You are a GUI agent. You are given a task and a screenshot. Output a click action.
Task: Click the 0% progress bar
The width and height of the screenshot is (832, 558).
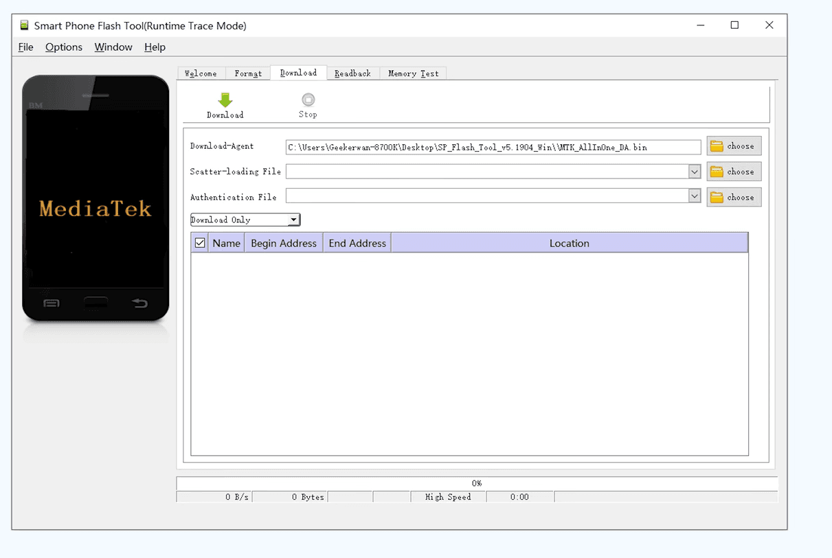pyautogui.click(x=476, y=483)
